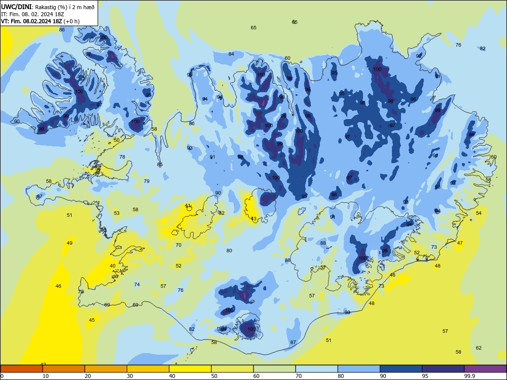Click the dark orange 0–10 legend swatch

point(22,369)
